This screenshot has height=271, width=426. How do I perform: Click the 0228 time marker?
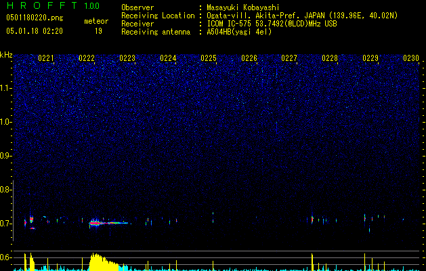click(x=330, y=58)
